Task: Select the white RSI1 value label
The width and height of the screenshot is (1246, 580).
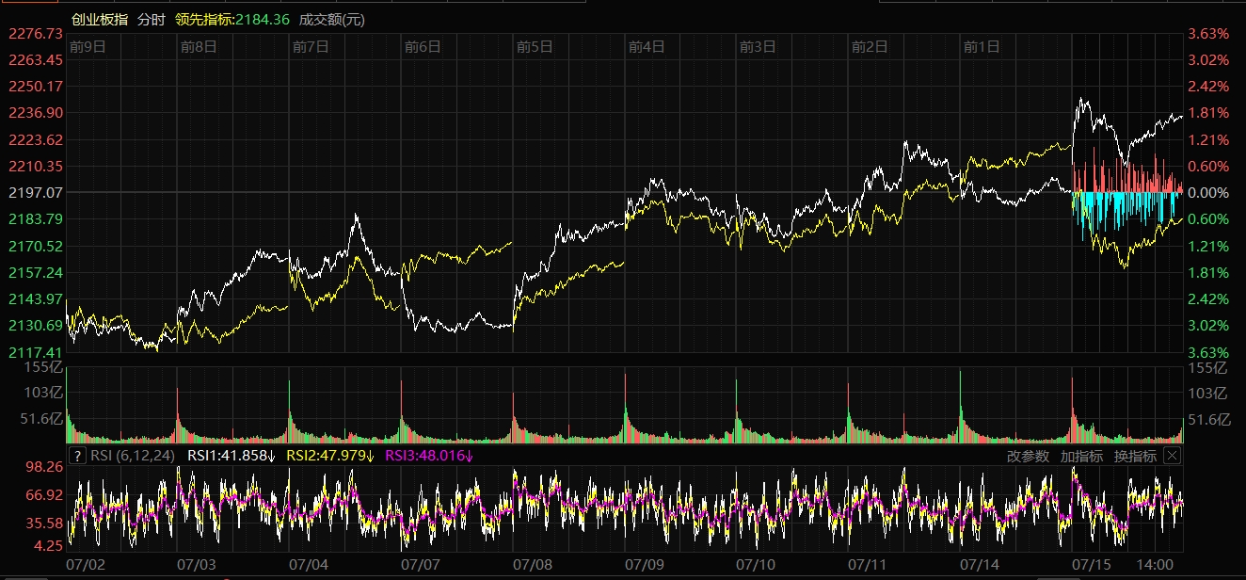Action: tap(232, 457)
